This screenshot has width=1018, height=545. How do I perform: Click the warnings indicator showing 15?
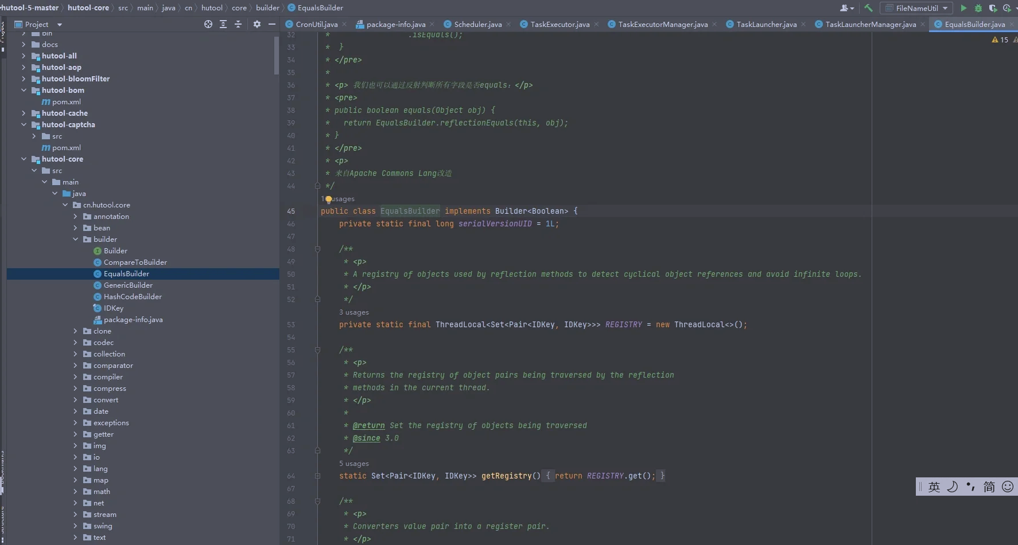1000,40
